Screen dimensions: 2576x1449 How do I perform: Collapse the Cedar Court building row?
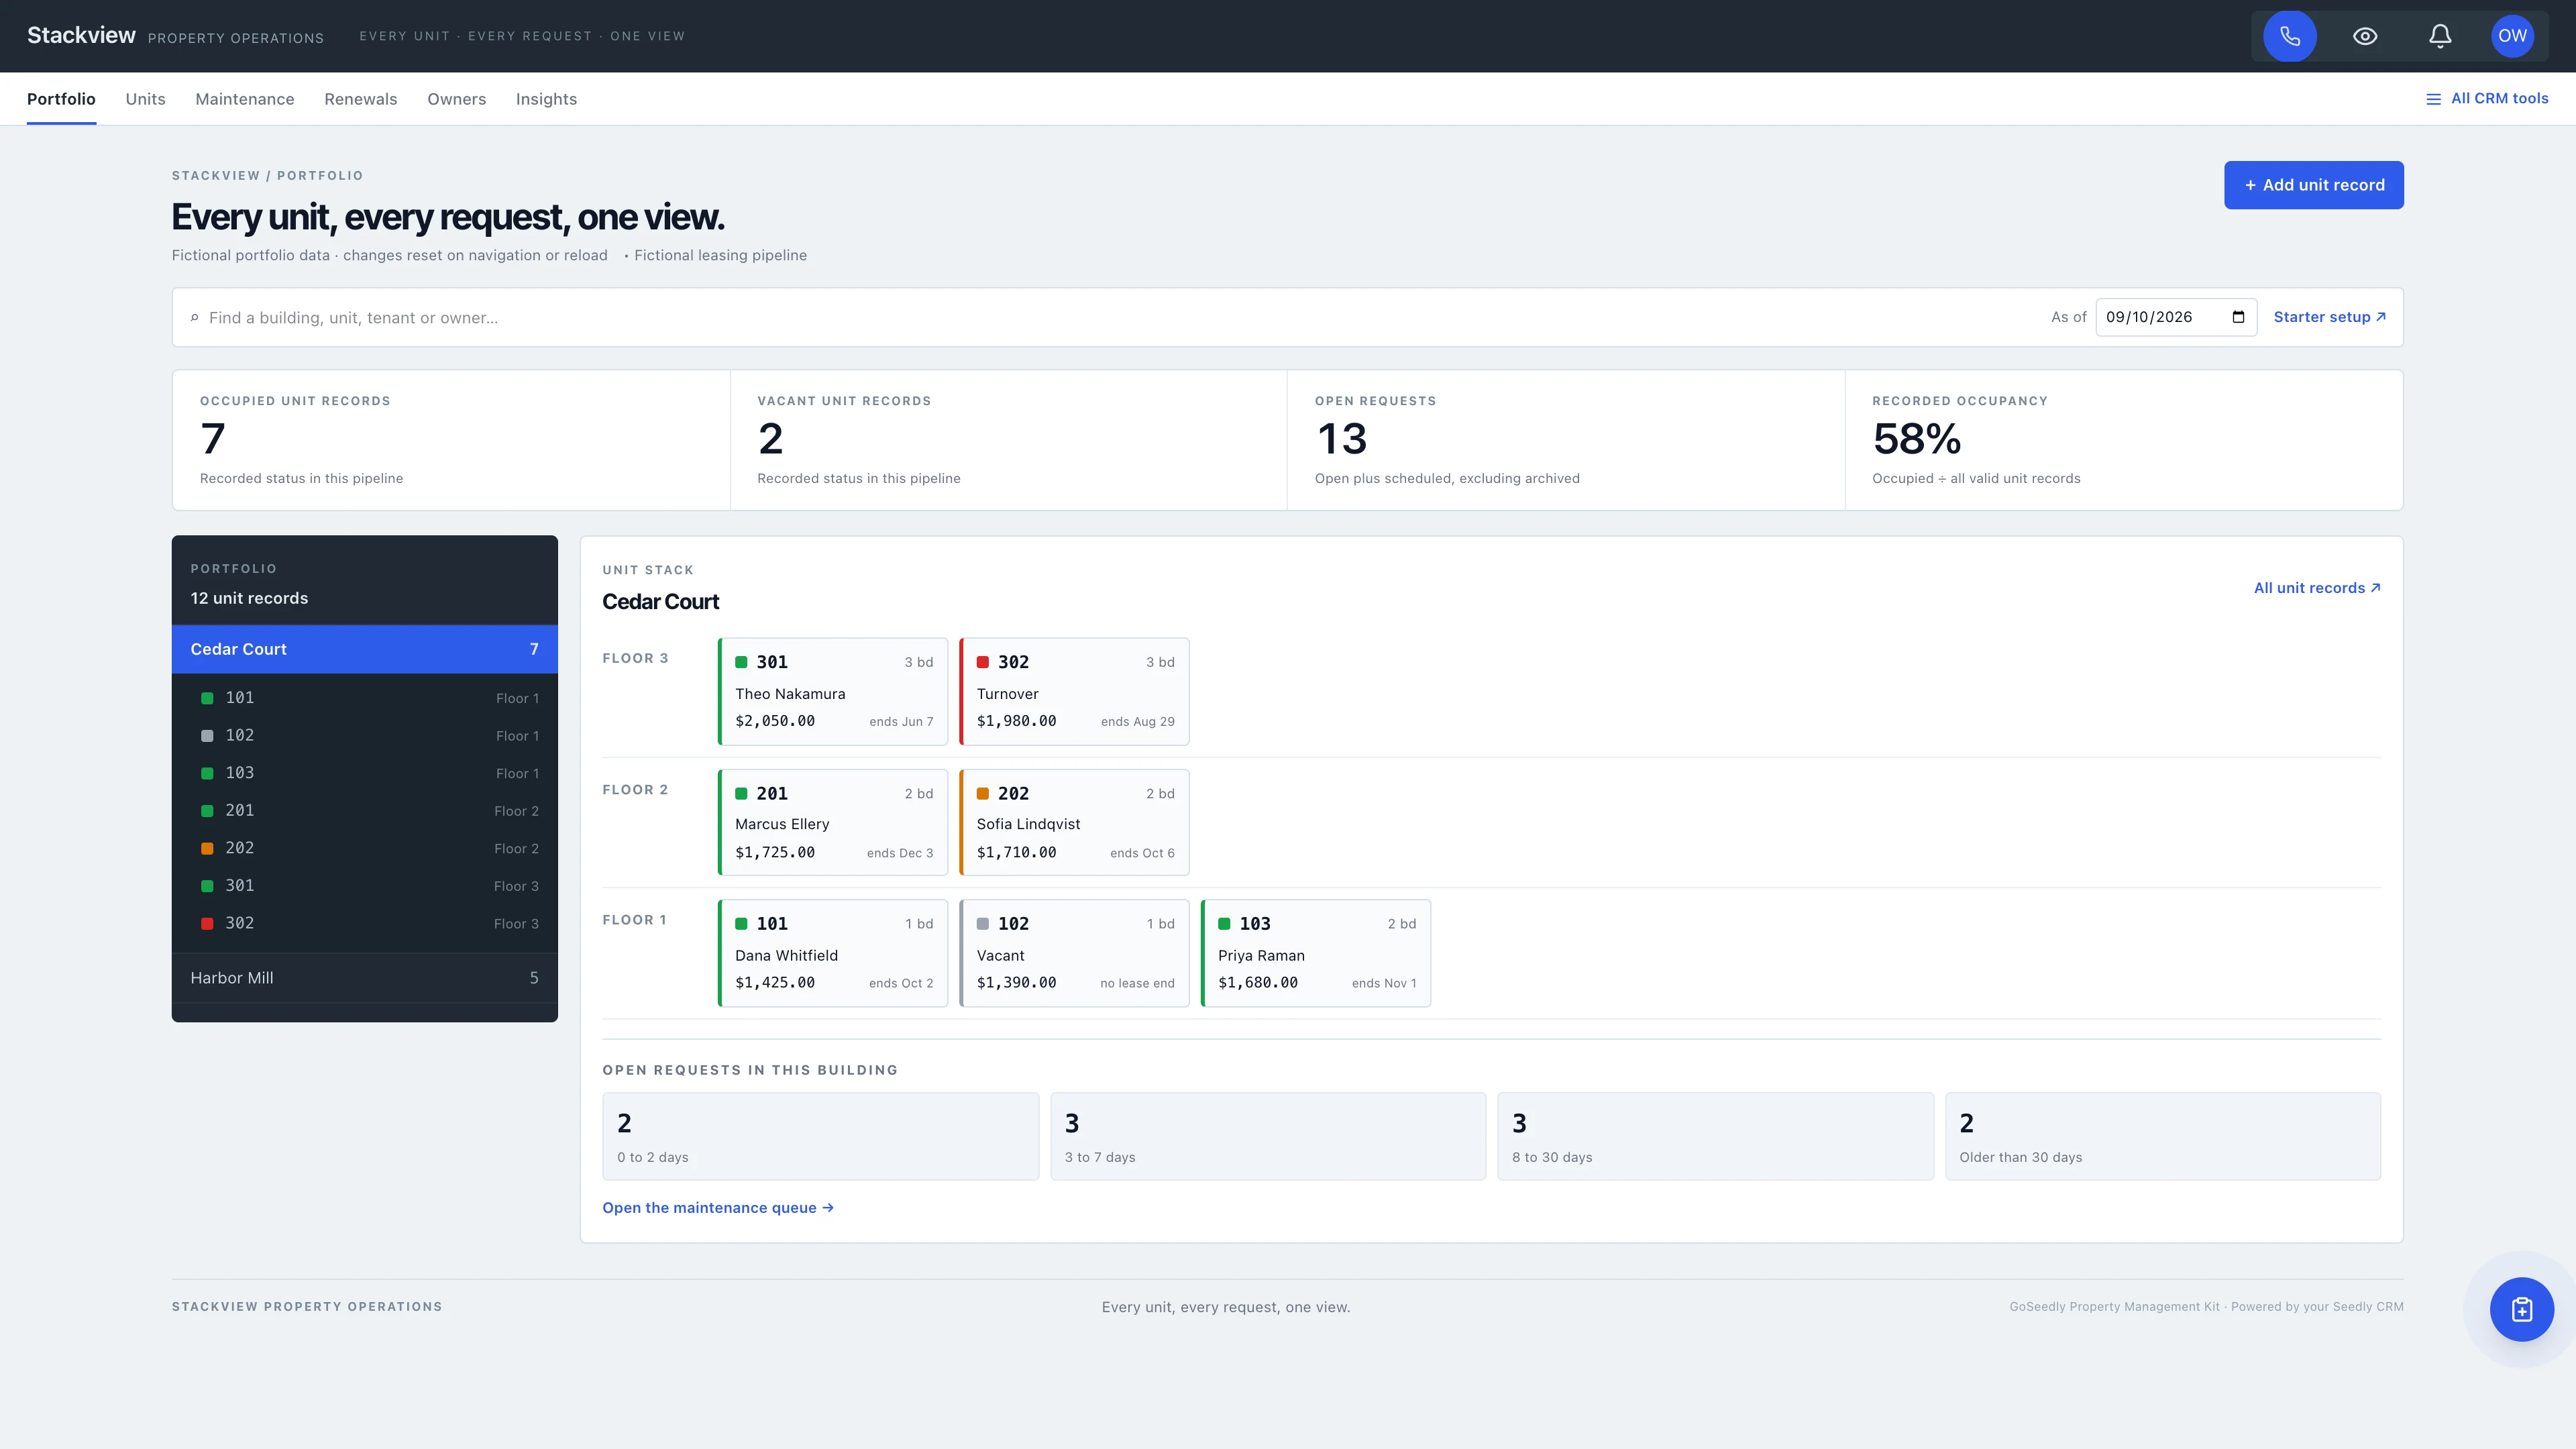365,649
